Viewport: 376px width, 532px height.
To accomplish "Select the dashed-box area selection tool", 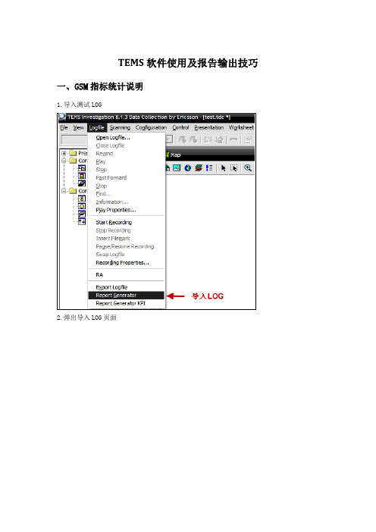I will point(233,168).
